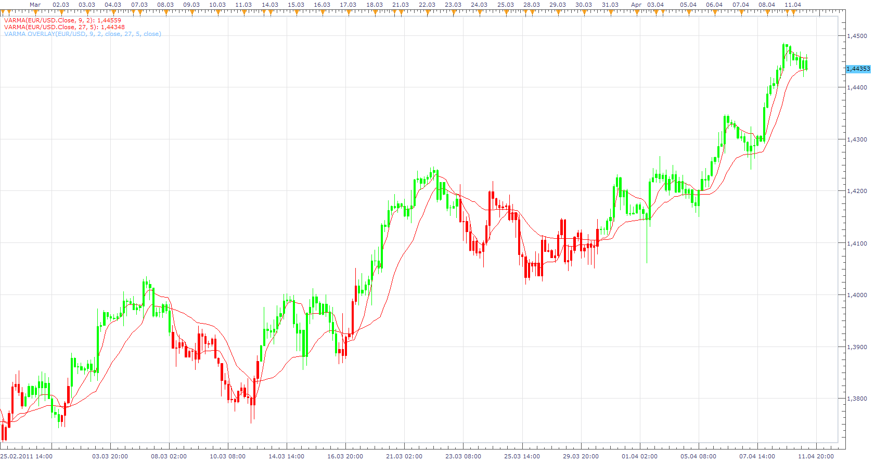Select the 11.03 date on top axis
Viewport: 875px width, 462px height.
(243, 5)
